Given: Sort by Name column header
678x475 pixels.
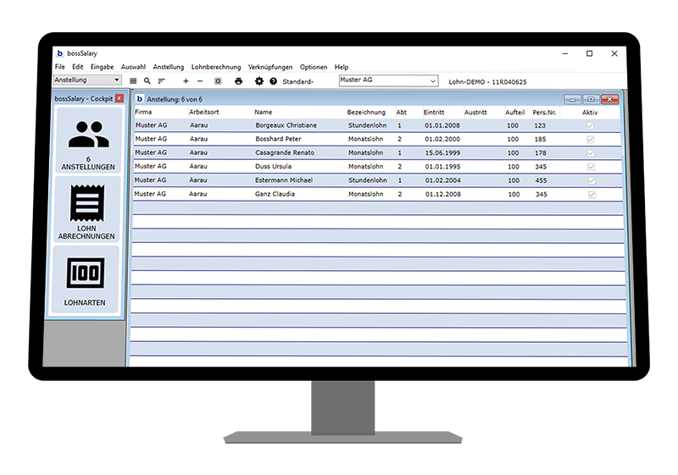Looking at the screenshot, I should click(264, 112).
